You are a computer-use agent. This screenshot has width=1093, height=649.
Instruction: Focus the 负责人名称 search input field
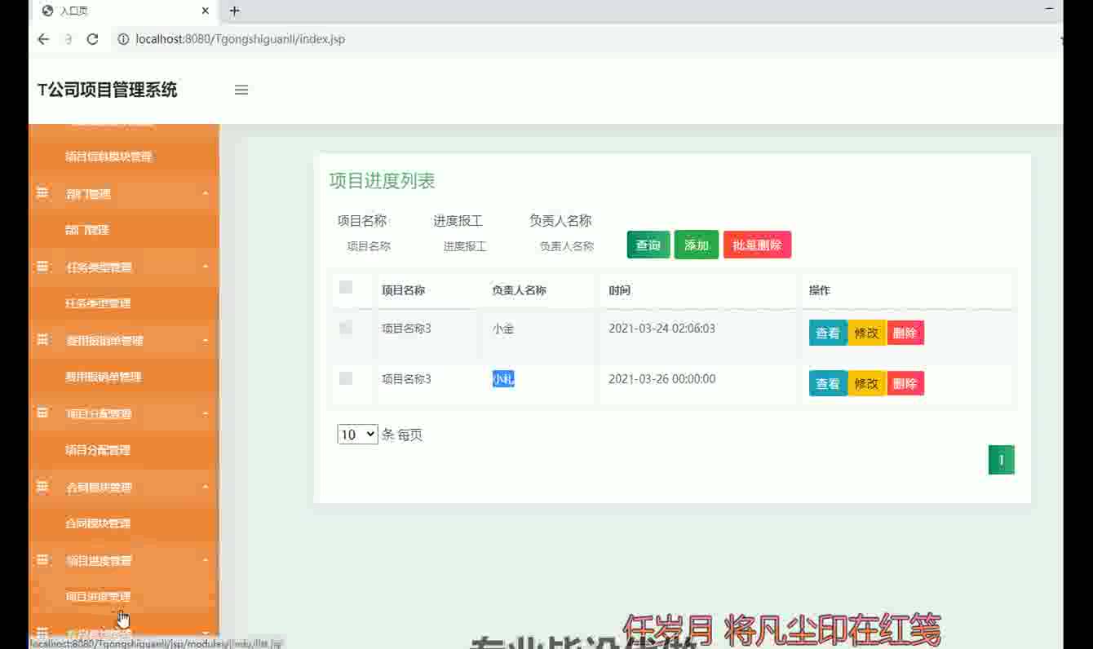coord(569,246)
